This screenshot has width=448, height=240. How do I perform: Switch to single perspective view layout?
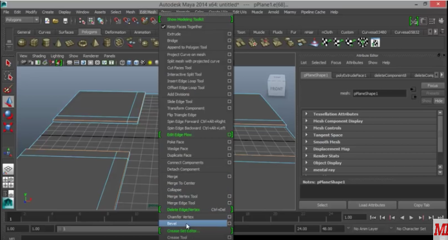coord(8,169)
